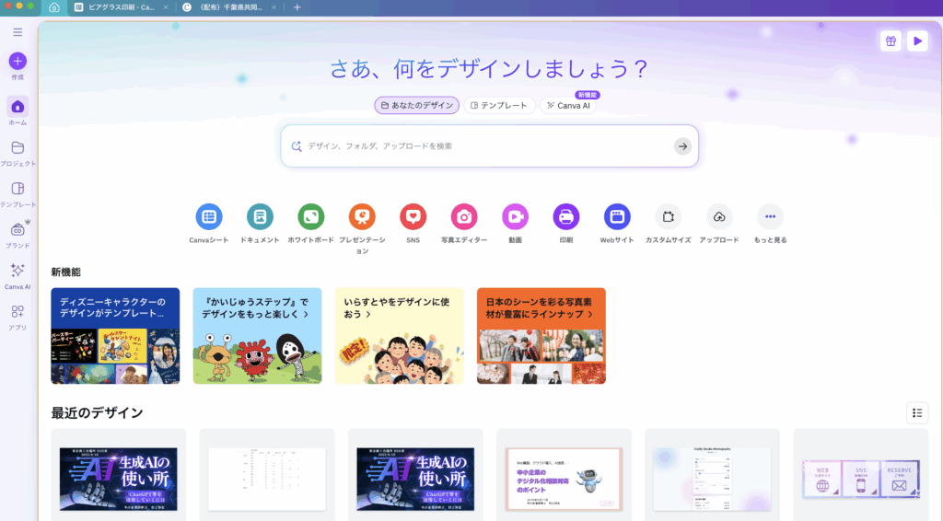The height and width of the screenshot is (521, 943).
Task: Switch recent designs to list view
Action: (917, 412)
